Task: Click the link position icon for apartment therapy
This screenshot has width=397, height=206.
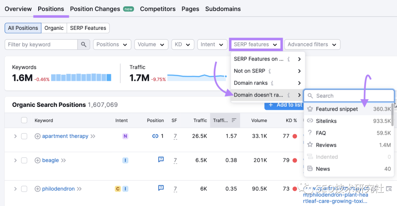Action: click(x=155, y=136)
